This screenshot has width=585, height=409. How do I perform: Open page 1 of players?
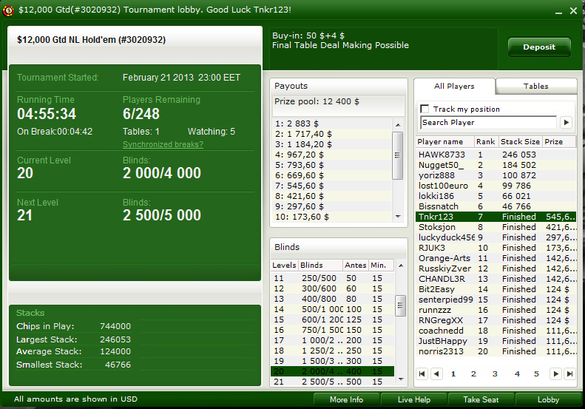pyautogui.click(x=453, y=373)
